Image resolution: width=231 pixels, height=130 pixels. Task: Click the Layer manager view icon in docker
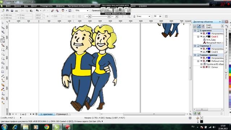coord(203,26)
